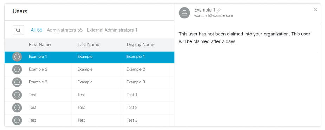Screen dimensions: 325x130
Task: Sort by the First Name column header
Action: (40, 45)
